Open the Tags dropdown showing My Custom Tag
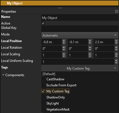This screenshot has height=113, width=119. point(80,68)
